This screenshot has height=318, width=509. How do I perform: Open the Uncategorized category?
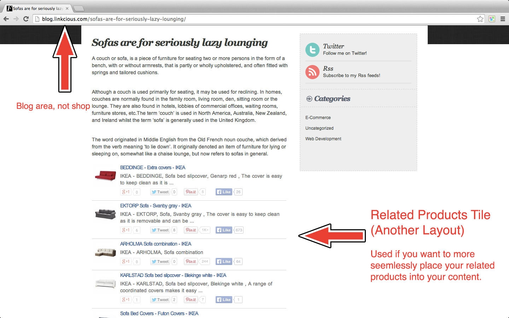[320, 128]
